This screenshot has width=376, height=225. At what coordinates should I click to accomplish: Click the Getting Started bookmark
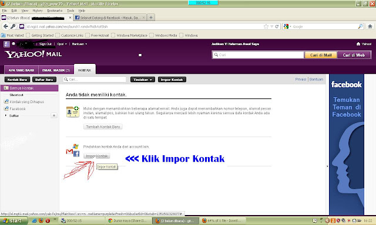(x=40, y=35)
